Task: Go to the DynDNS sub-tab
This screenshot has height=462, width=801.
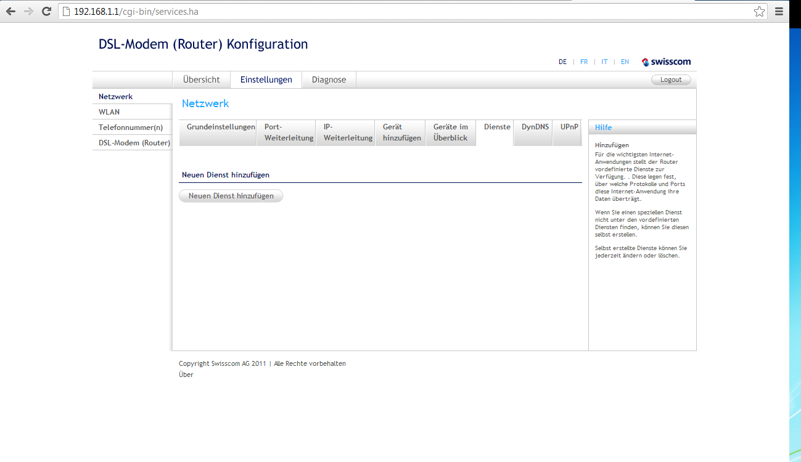Action: 535,127
